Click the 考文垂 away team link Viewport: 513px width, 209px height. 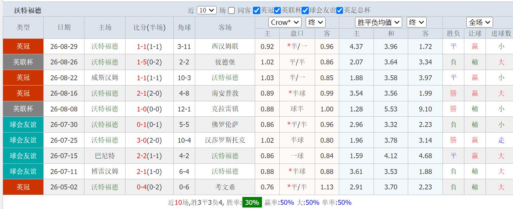pyautogui.click(x=225, y=187)
